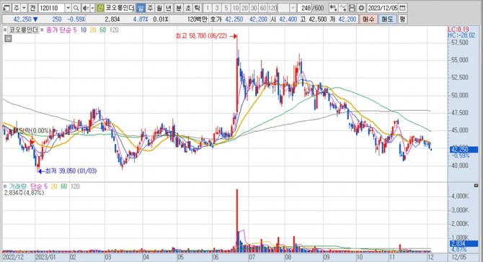This screenshot has width=483, height=262.
Task: Toggle the 종가 단순 moving average checkbox
Action: point(43,30)
